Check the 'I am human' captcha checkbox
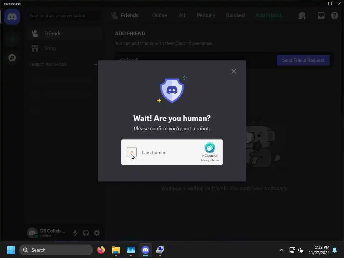 tap(132, 152)
